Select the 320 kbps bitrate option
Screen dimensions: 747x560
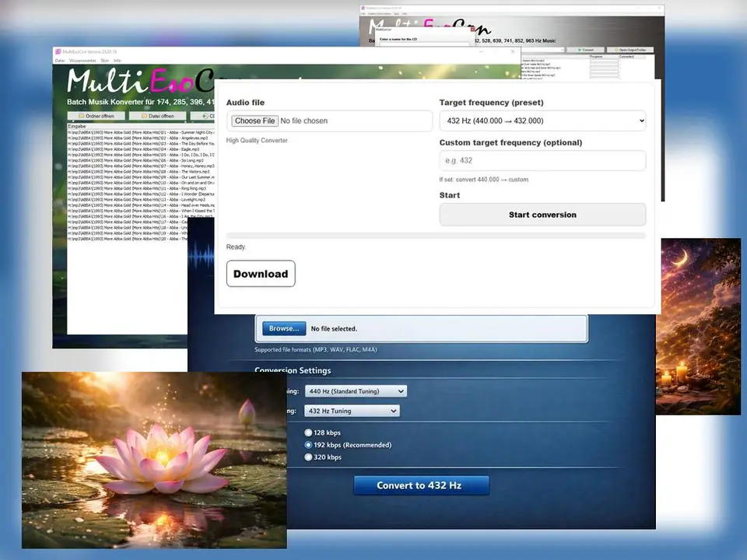309,457
